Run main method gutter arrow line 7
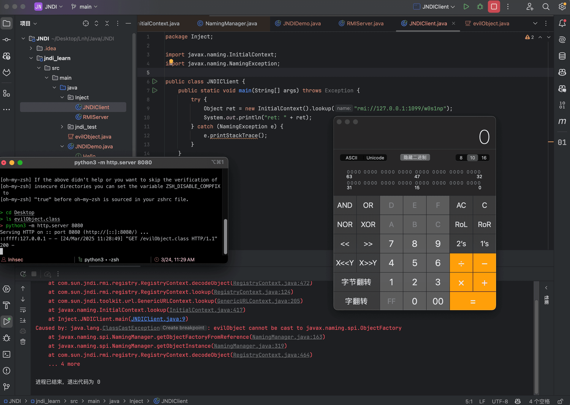 [155, 90]
